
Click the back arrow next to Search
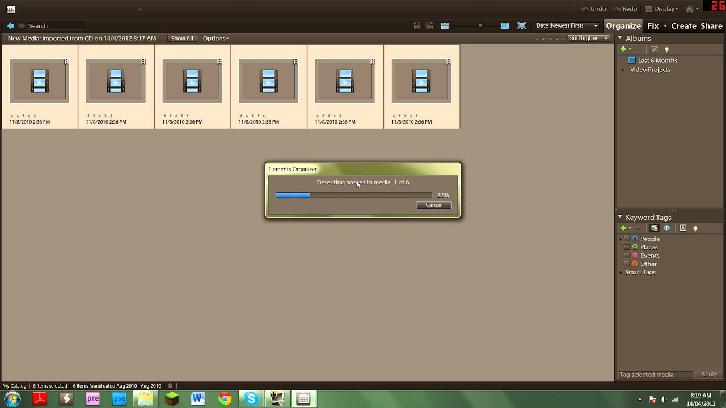pos(10,25)
